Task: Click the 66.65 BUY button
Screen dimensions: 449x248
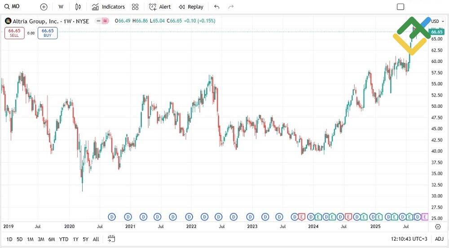Action: pyautogui.click(x=48, y=33)
